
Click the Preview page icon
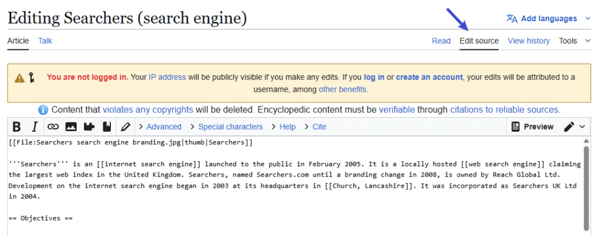pos(516,127)
